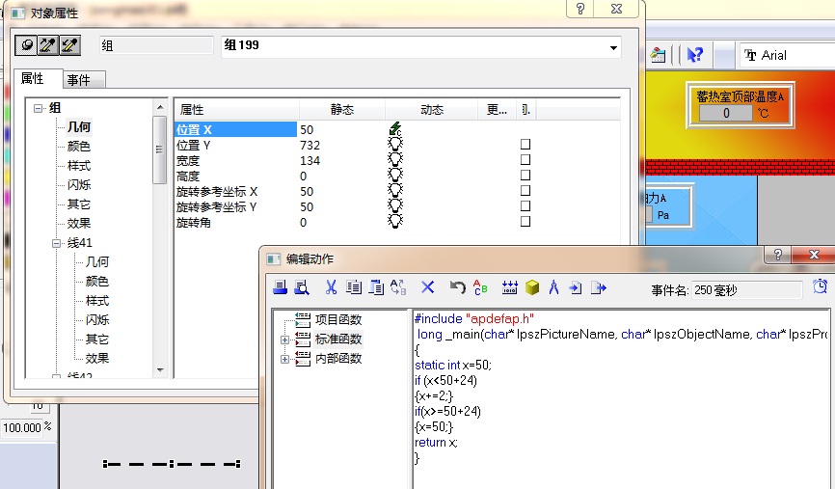This screenshot has height=489, width=835.
Task: Click the code line 'static int x=50;'
Action: [x=453, y=365]
